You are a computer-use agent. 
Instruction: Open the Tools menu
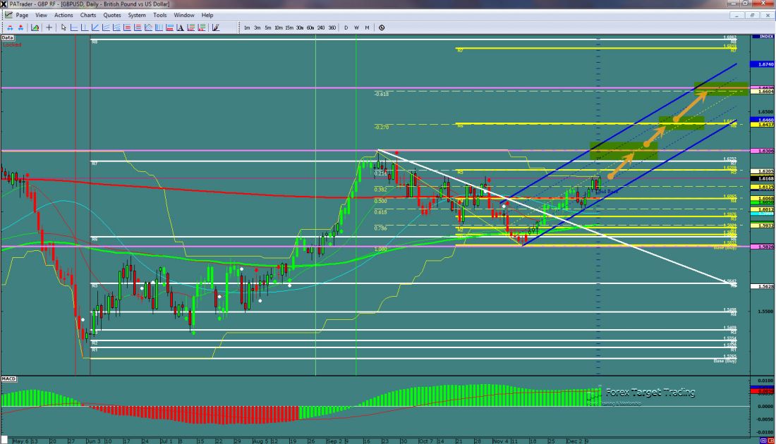pyautogui.click(x=162, y=15)
